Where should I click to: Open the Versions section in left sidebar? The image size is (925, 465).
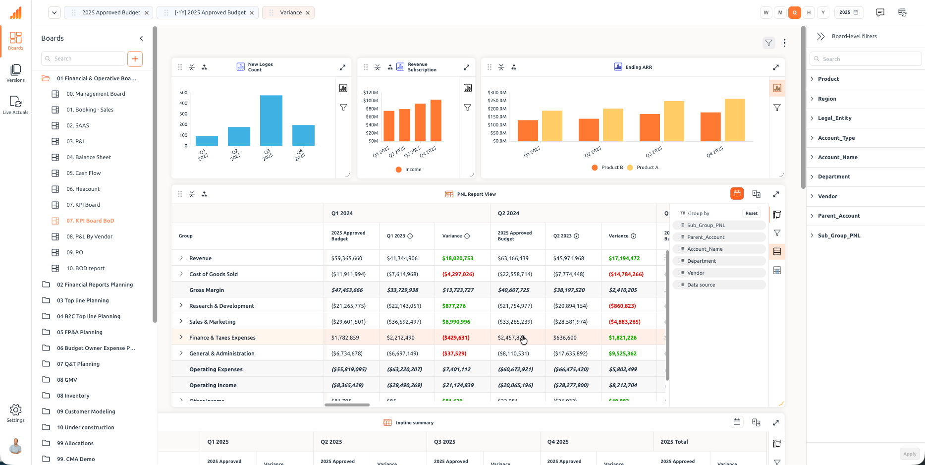coord(15,73)
